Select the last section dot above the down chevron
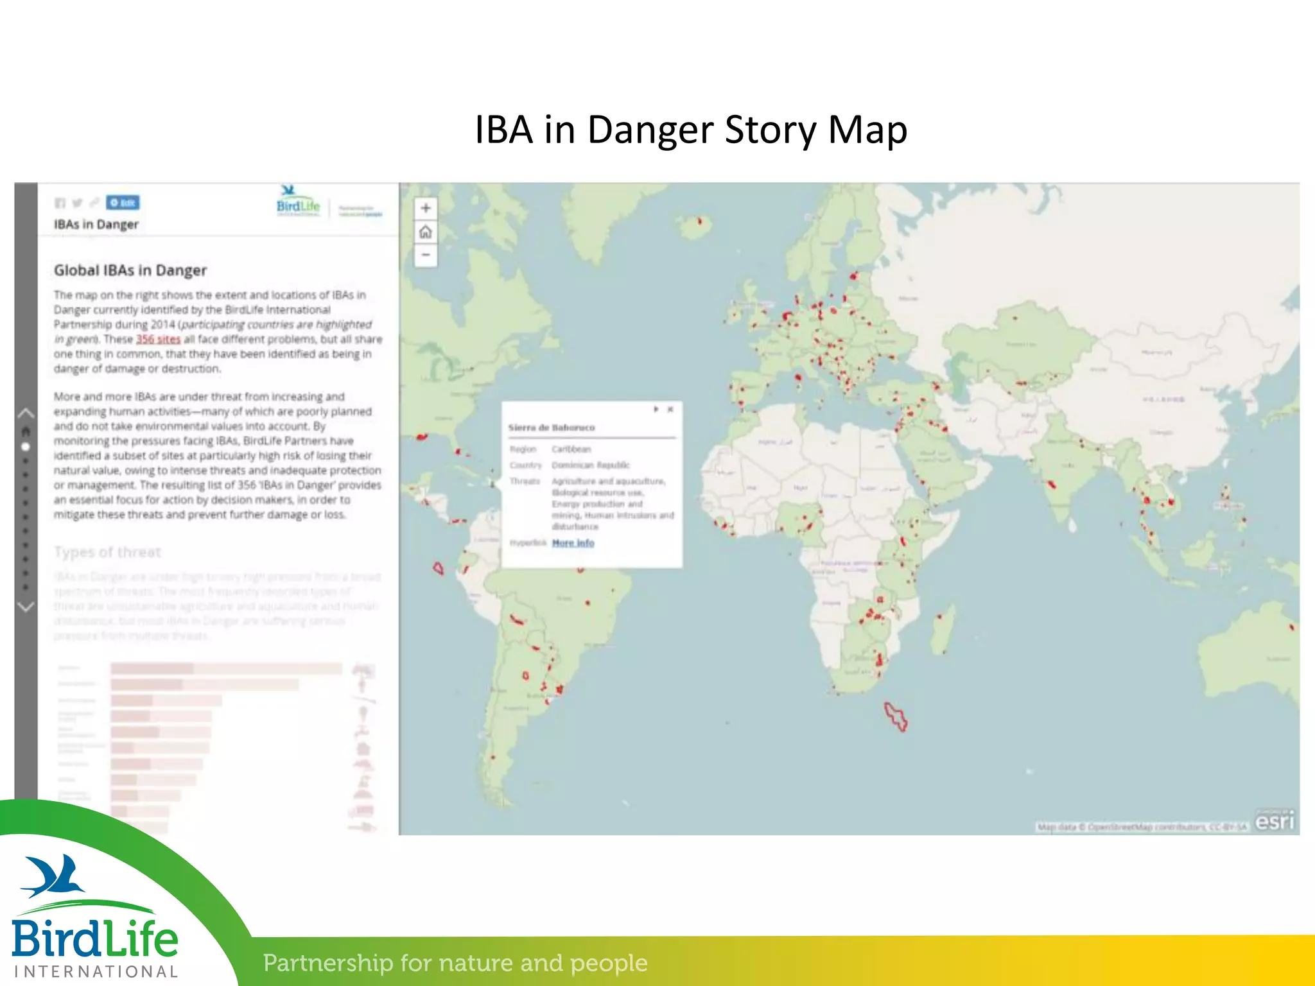Viewport: 1315px width, 986px height. (x=26, y=587)
